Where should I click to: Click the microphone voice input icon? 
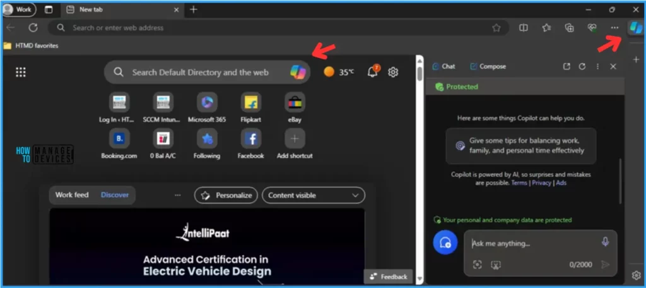click(605, 242)
